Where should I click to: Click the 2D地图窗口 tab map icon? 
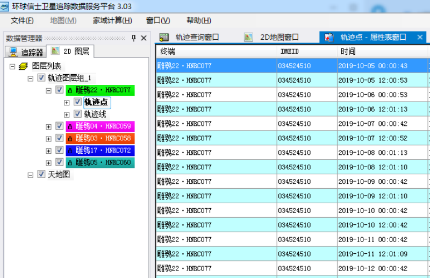[x=248, y=37]
